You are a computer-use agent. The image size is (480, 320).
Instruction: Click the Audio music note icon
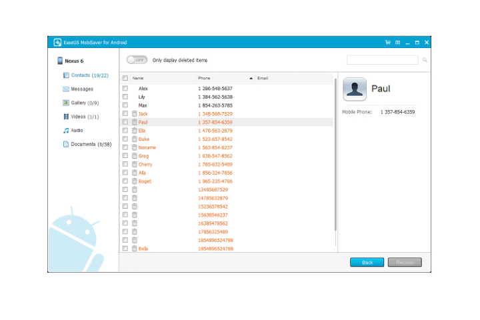point(66,131)
